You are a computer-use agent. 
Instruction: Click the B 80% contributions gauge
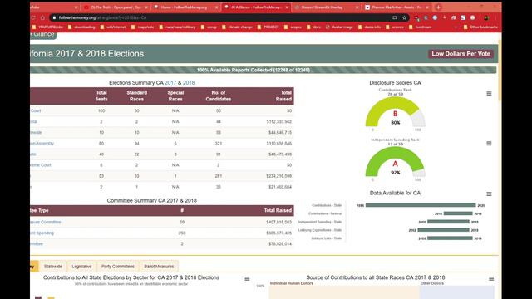coord(396,112)
